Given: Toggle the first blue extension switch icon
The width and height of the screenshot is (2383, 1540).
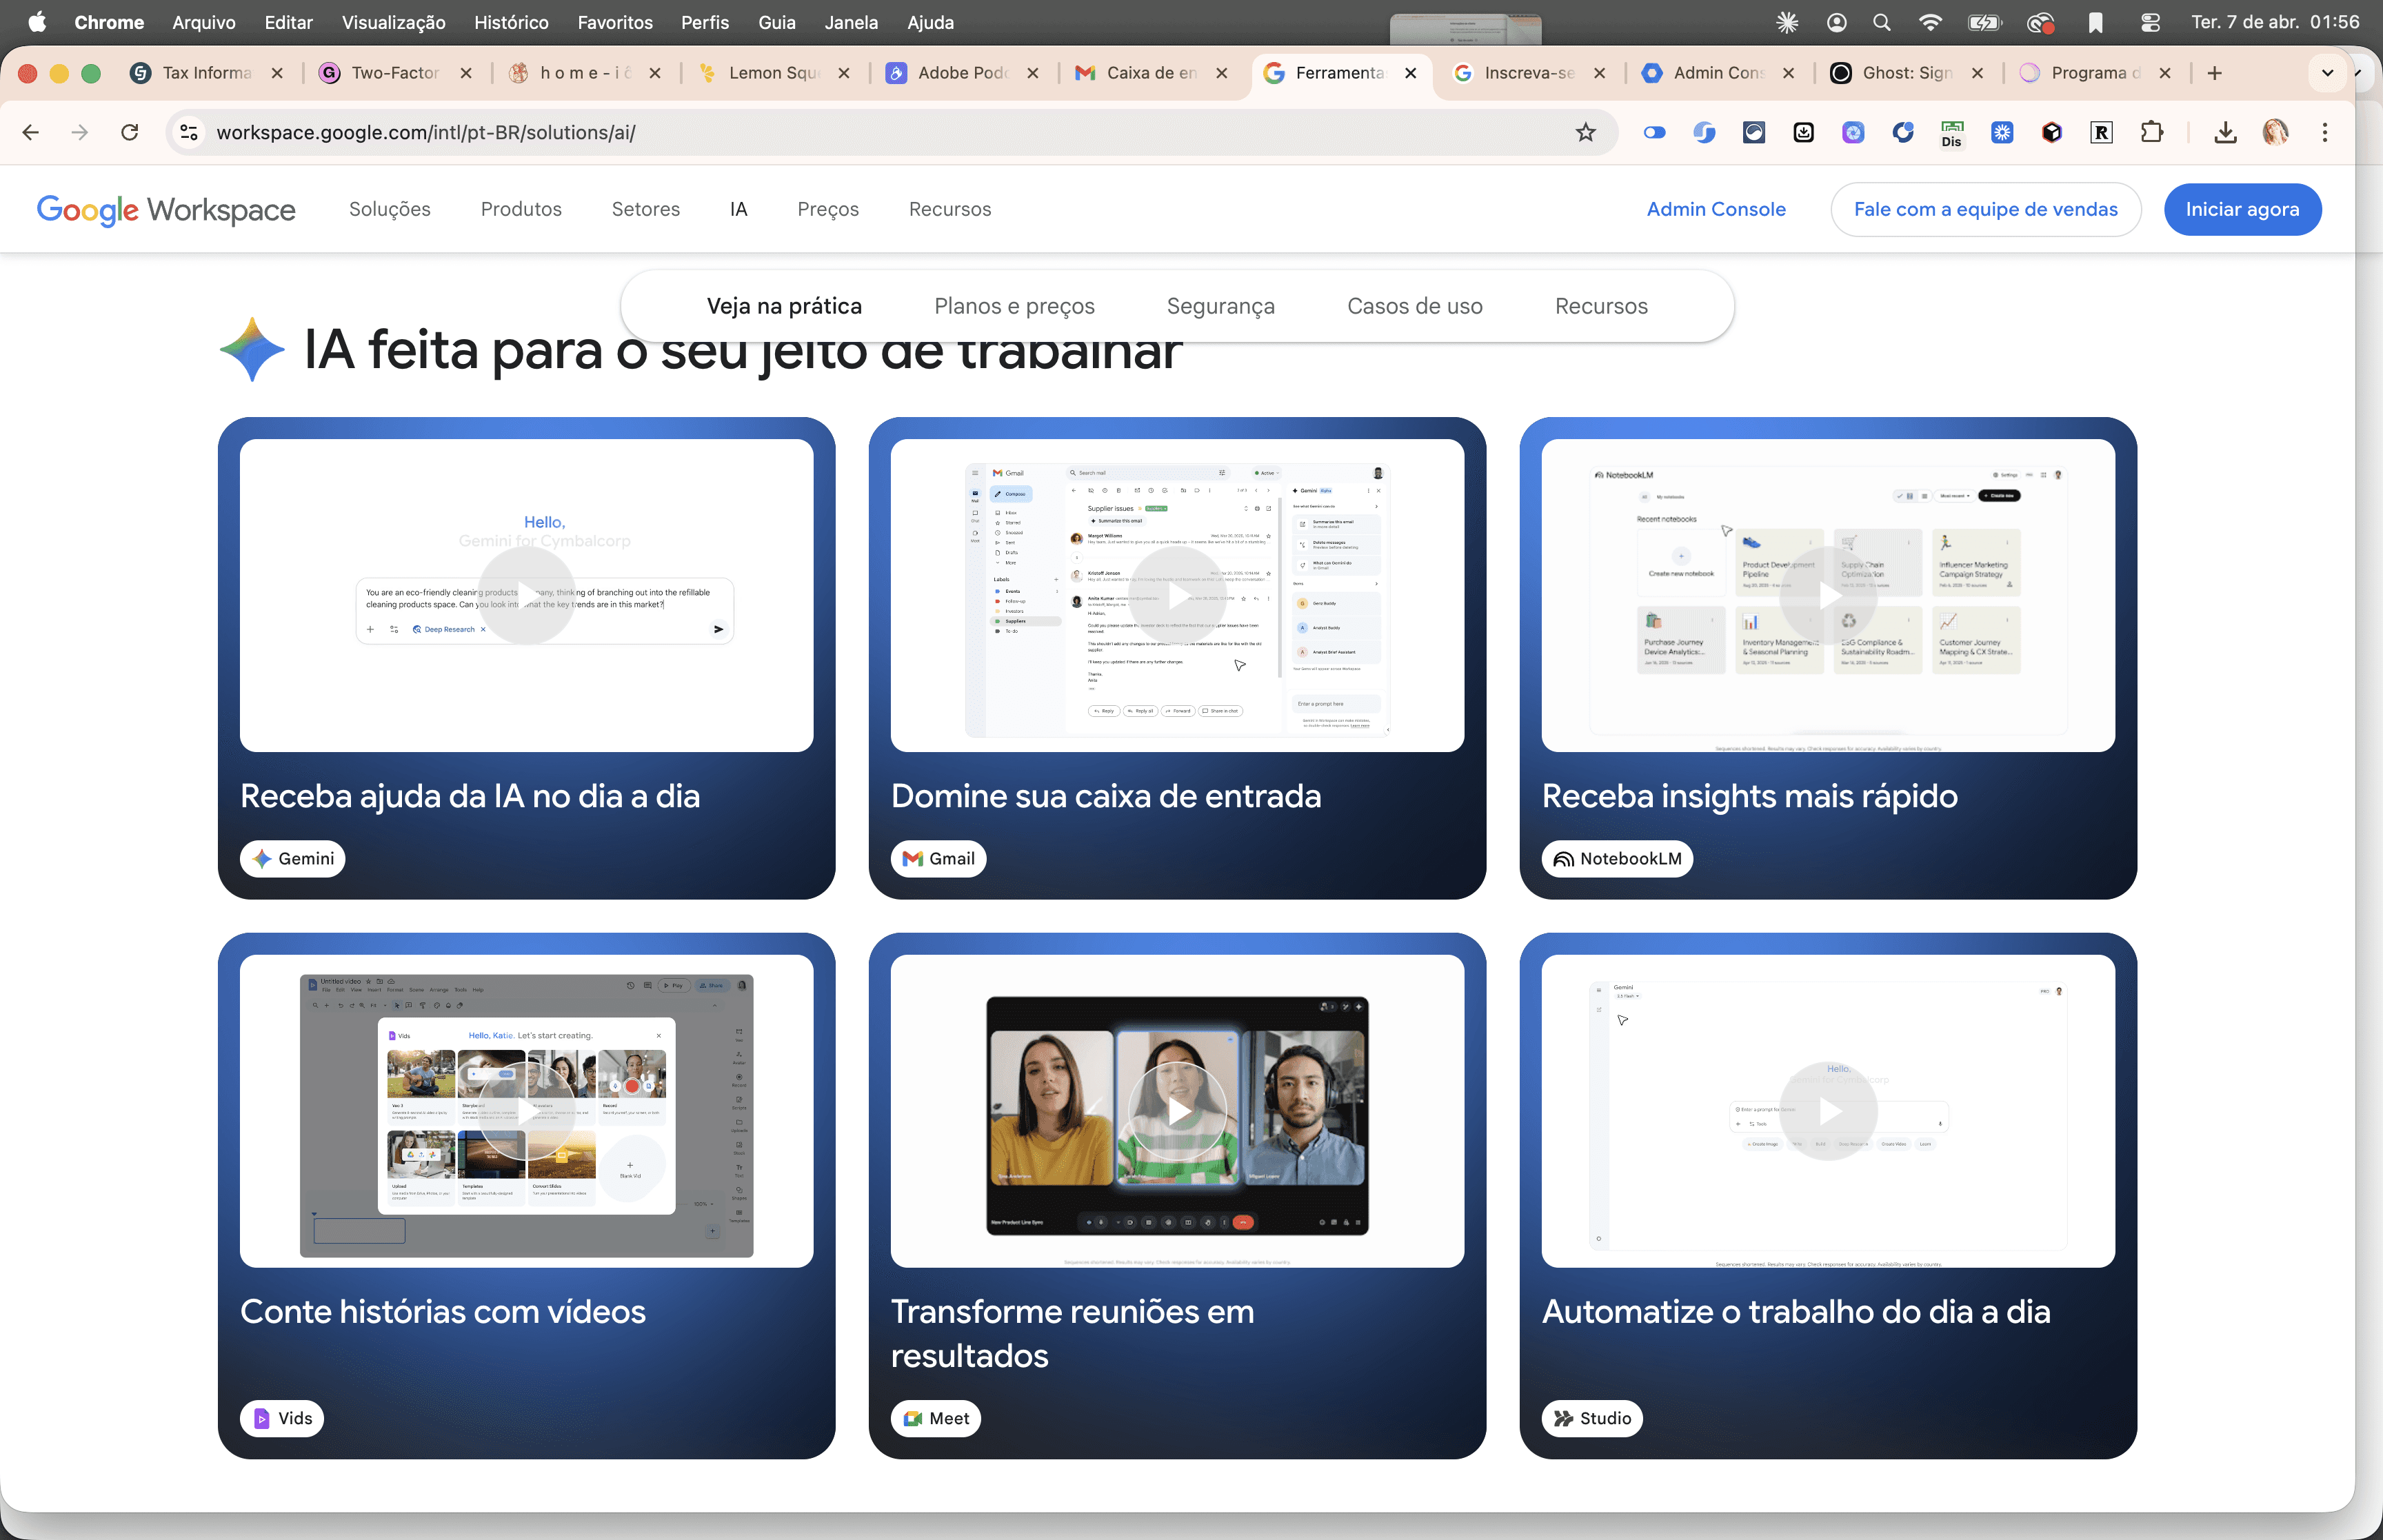Looking at the screenshot, I should tap(1654, 132).
